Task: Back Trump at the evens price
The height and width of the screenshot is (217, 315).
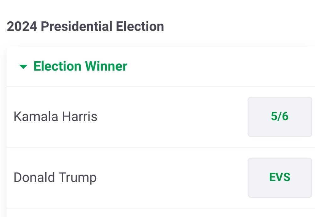Action: (280, 178)
